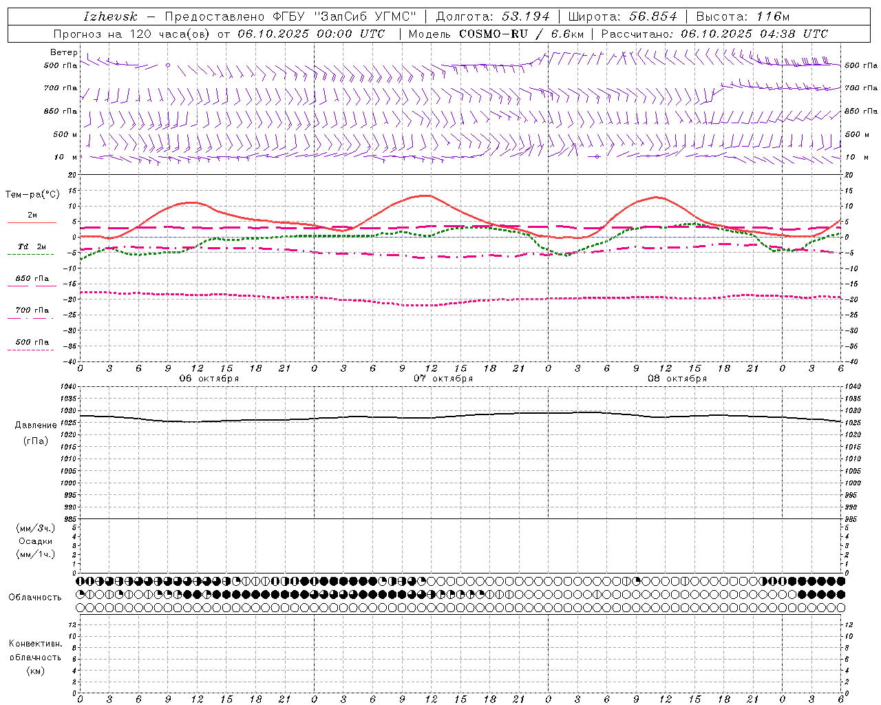Click the Облачность cloud cover row label
Image resolution: width=881 pixels, height=705 pixels.
click(35, 598)
